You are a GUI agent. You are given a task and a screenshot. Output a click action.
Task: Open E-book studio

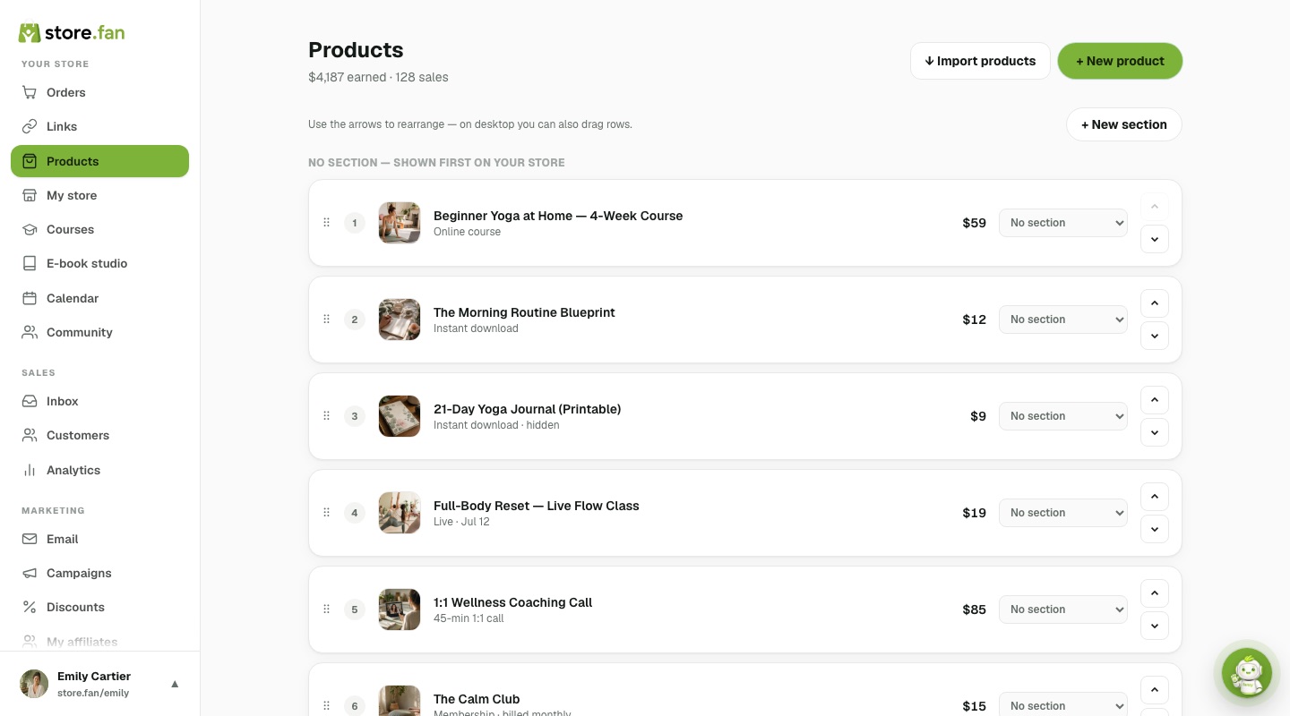(x=99, y=263)
